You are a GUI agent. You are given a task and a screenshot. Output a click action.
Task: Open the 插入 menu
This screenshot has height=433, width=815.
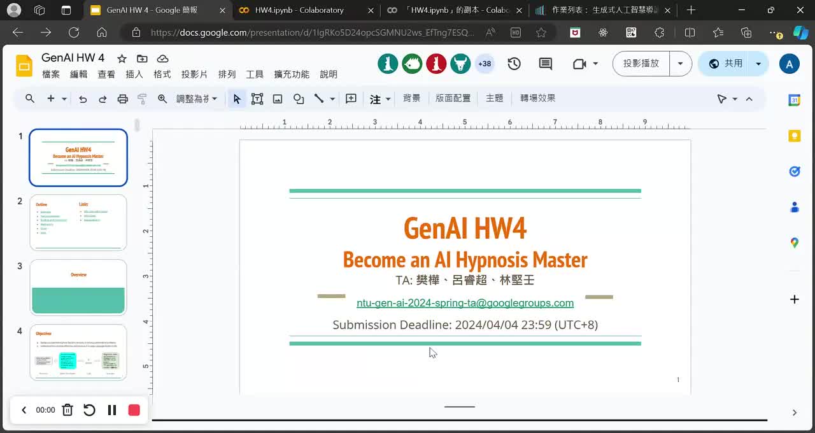(134, 75)
